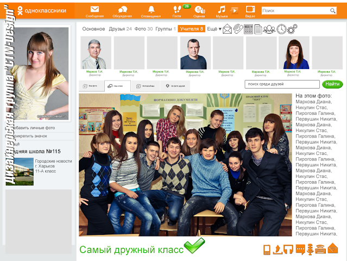This screenshot has width=347, height=261.
Task: Click the Городские новости link
Action: point(54,161)
